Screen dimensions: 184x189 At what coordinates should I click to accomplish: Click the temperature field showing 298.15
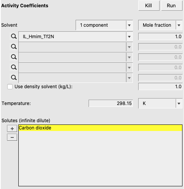coord(111,103)
